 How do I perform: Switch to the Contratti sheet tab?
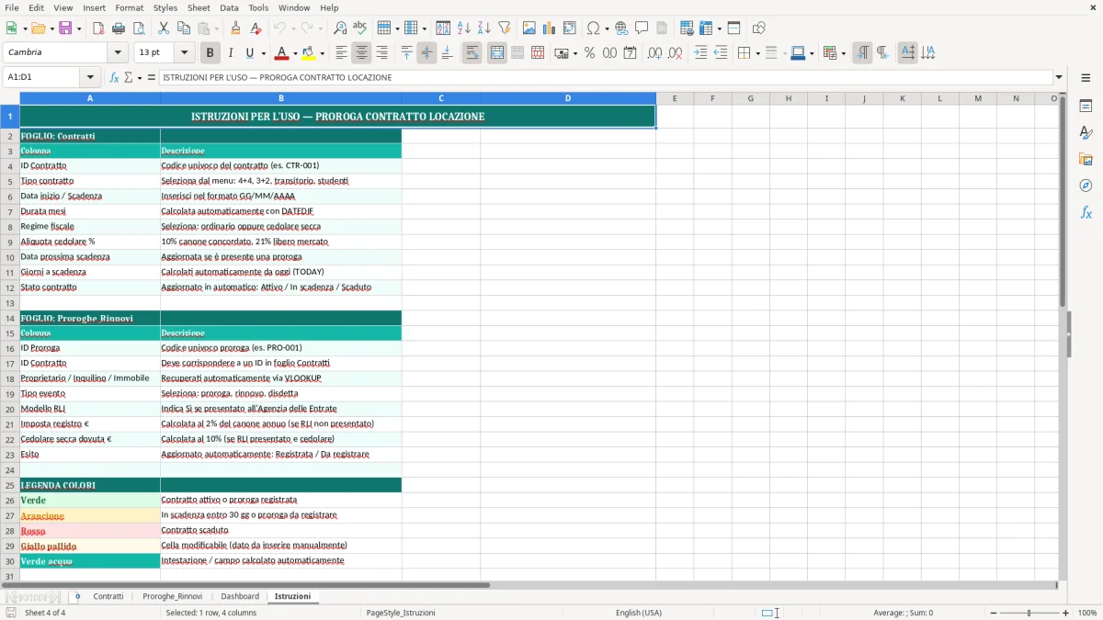[x=108, y=596]
